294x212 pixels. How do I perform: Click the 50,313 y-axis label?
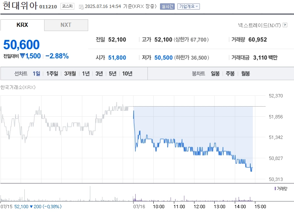point(276,179)
